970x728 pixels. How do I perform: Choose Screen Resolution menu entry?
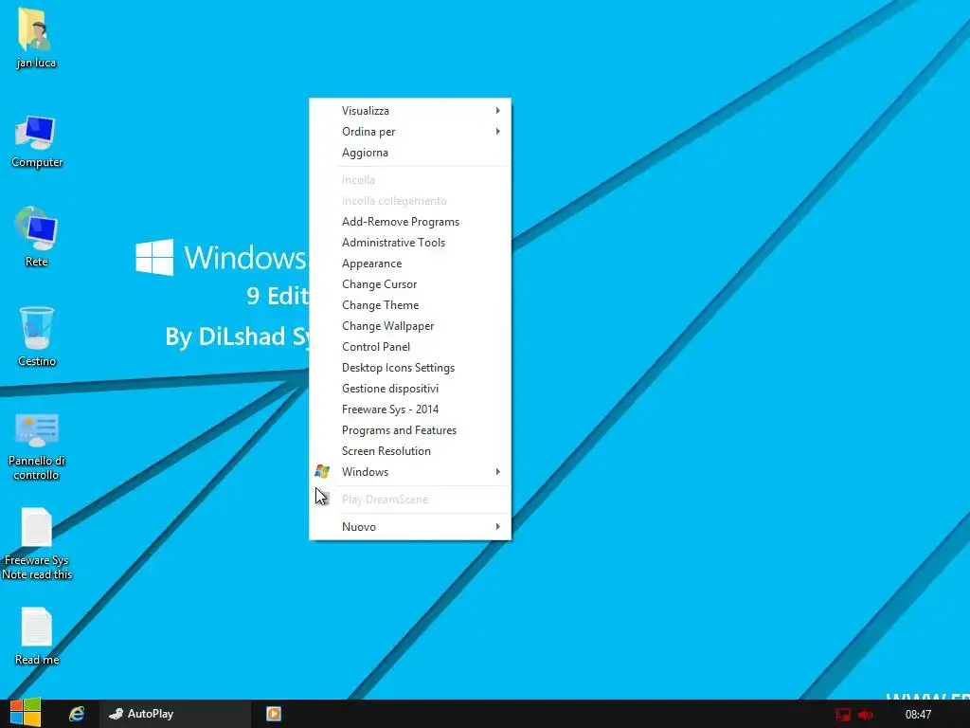point(410,451)
